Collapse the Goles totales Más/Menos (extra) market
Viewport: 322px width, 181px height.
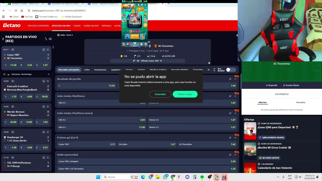(235, 113)
